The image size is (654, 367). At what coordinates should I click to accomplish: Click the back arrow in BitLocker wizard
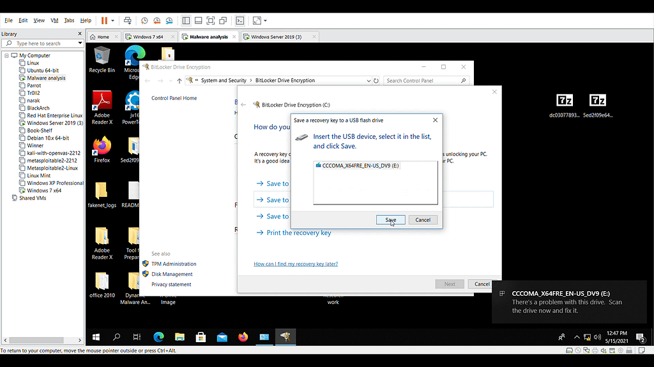(x=243, y=105)
